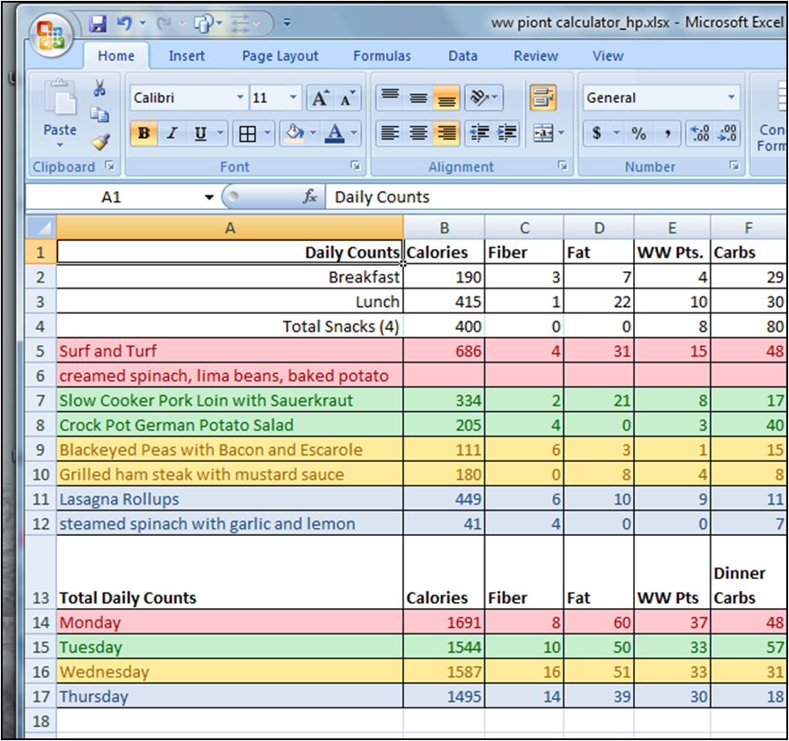Decrease font size with Shrink Font
Viewport: 789px width, 741px height.
coord(347,98)
